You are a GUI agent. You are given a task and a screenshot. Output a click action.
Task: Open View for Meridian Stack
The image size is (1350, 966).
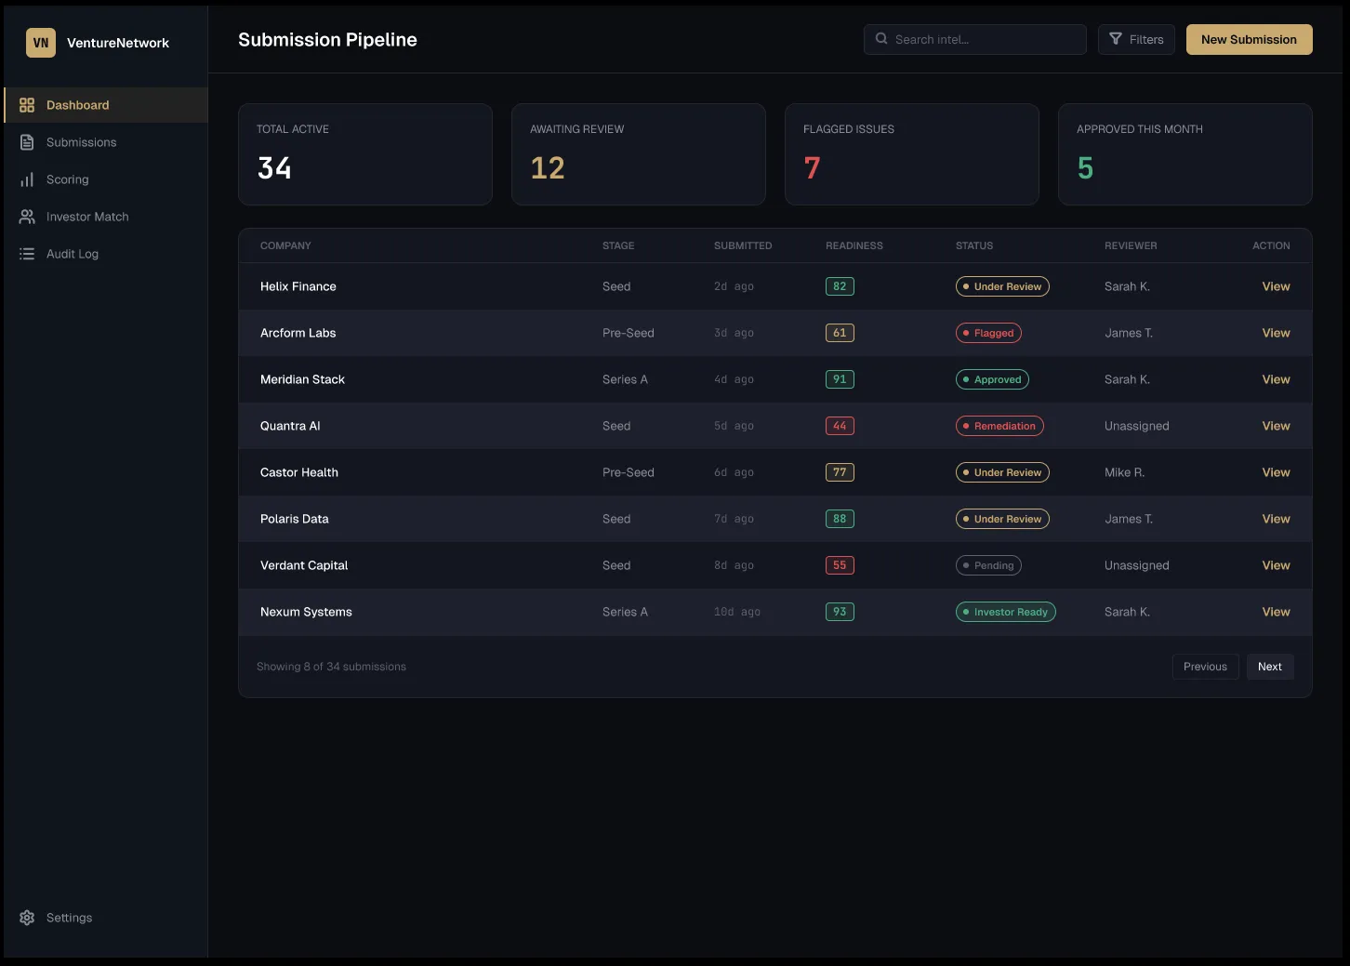[x=1276, y=379]
